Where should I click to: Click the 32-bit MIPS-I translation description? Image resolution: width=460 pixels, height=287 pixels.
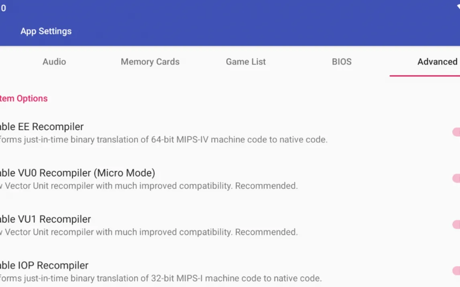(161, 278)
